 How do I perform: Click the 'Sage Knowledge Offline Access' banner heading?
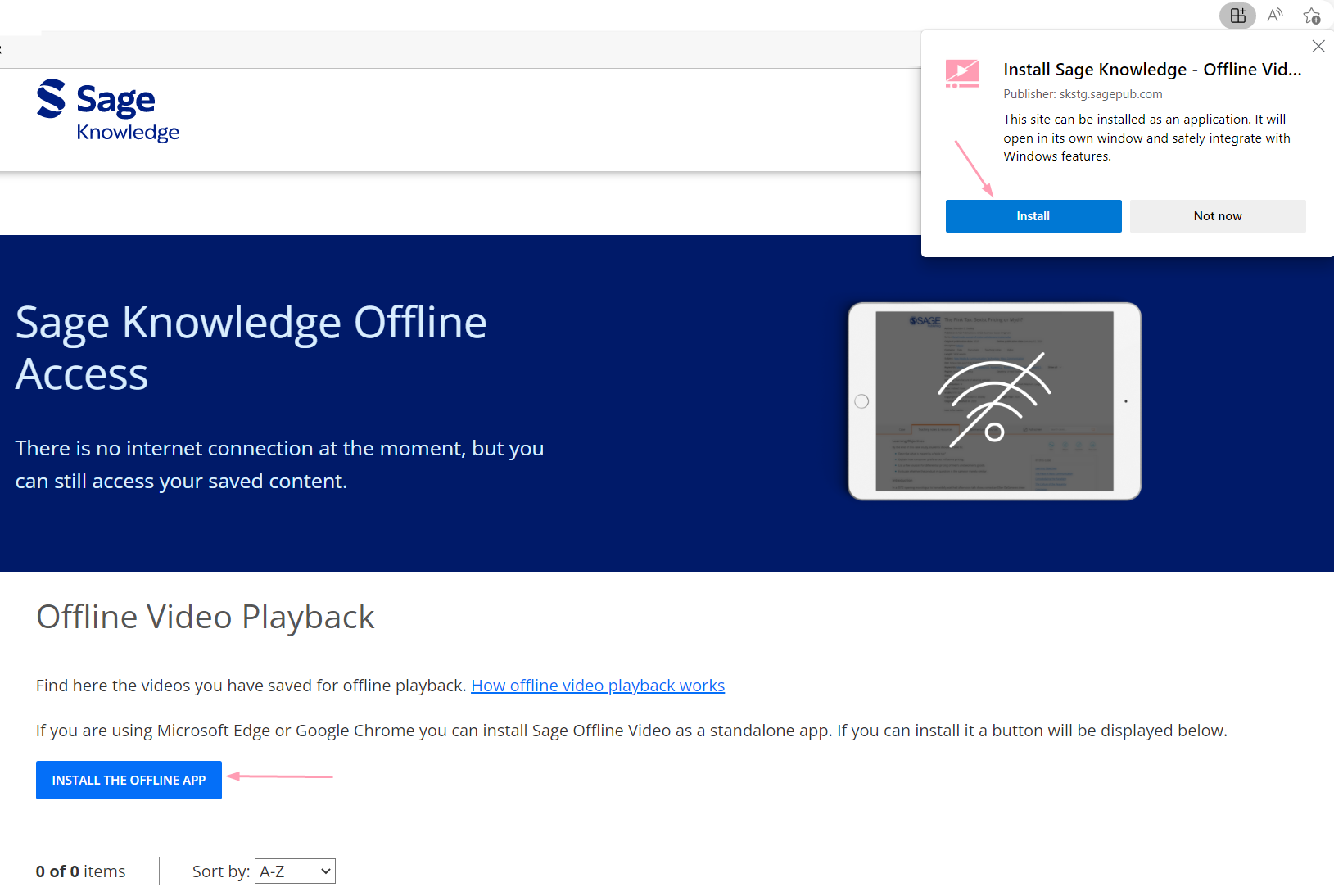pos(251,348)
